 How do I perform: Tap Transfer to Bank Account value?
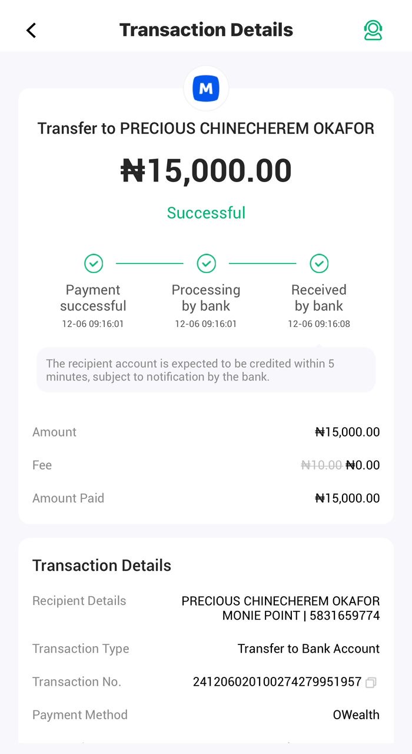(x=308, y=649)
